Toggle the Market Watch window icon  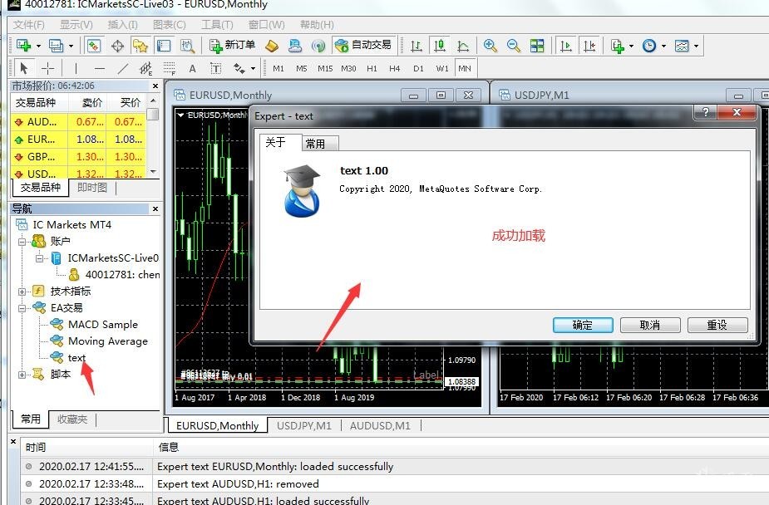[x=94, y=46]
